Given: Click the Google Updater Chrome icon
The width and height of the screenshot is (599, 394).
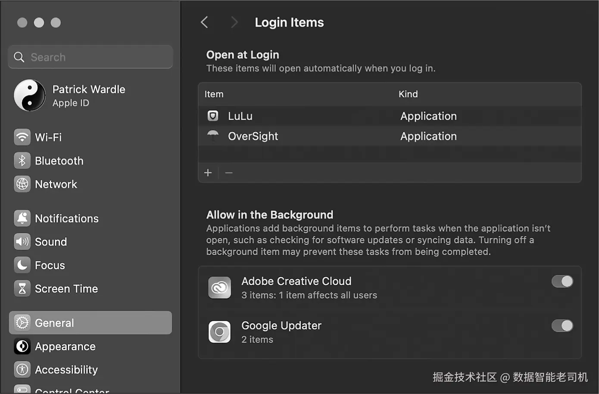Looking at the screenshot, I should (x=220, y=332).
